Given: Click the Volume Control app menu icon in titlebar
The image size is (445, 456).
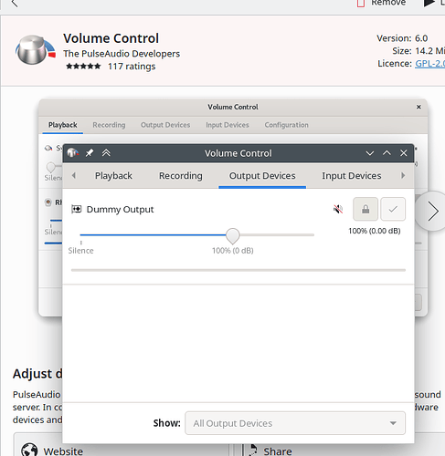Looking at the screenshot, I should point(73,152).
